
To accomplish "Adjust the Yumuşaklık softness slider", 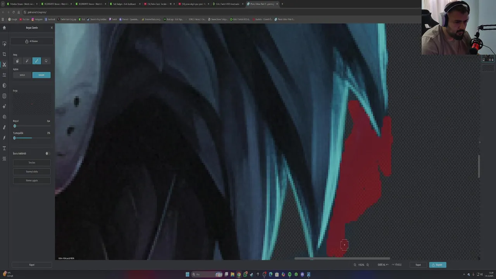I will click(32, 138).
